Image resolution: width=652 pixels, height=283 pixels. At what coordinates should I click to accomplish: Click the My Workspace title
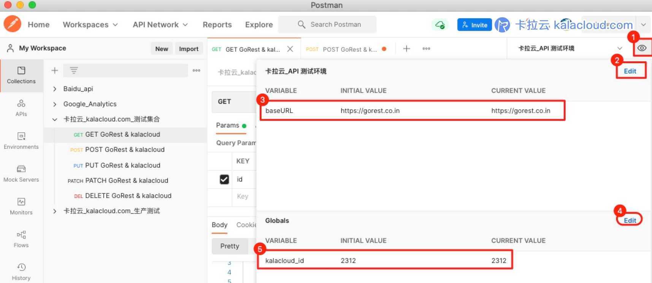point(43,48)
